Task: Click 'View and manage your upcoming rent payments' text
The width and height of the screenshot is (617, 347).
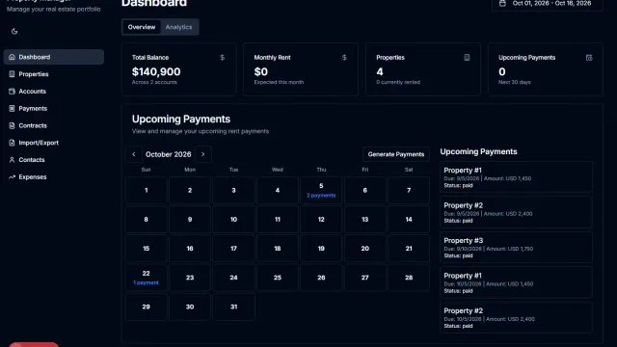Action: pyautogui.click(x=201, y=131)
